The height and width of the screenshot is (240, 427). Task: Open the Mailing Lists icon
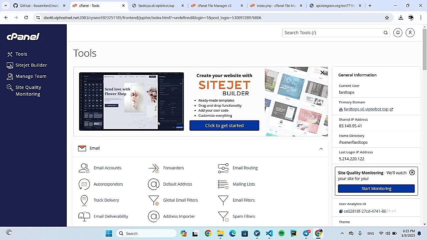pyautogui.click(x=223, y=184)
